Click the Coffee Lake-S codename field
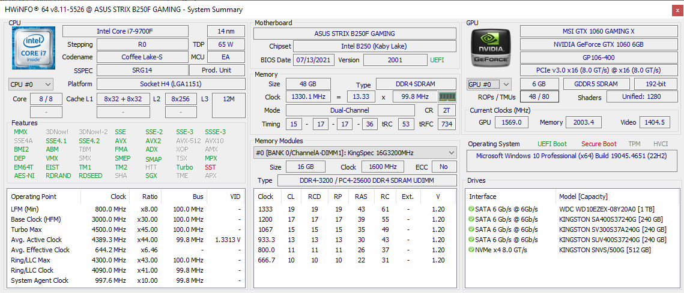684x293 pixels. click(142, 57)
